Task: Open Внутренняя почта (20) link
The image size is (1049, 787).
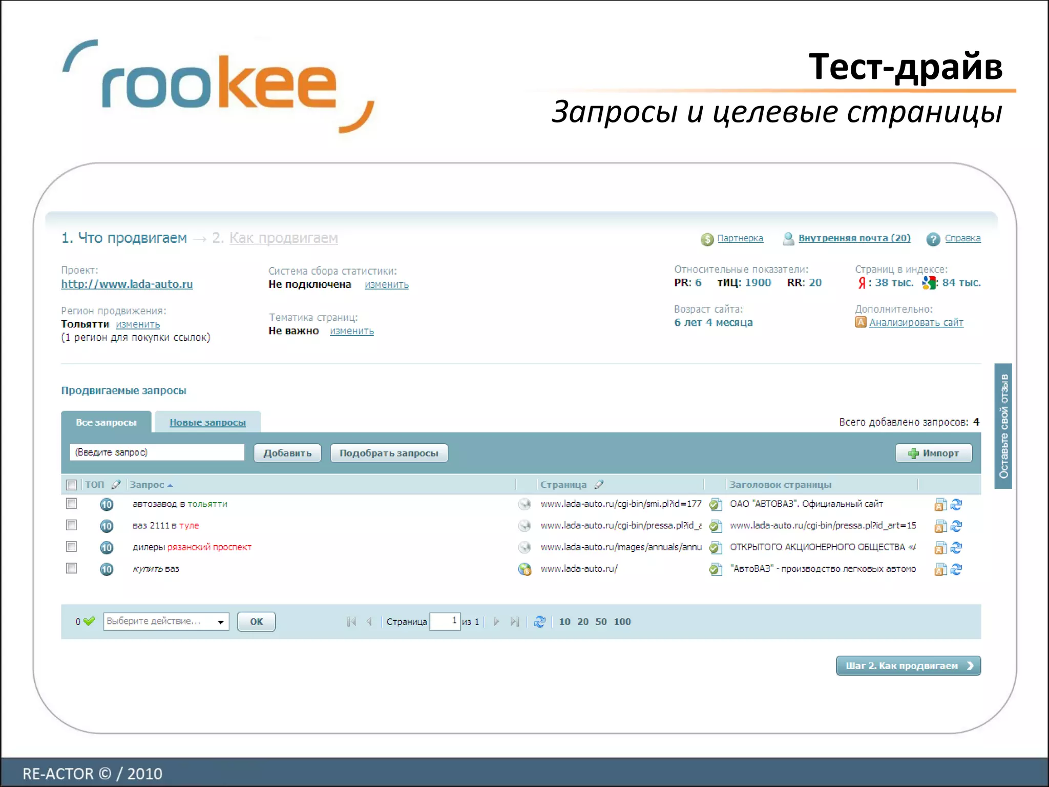Action: 854,238
